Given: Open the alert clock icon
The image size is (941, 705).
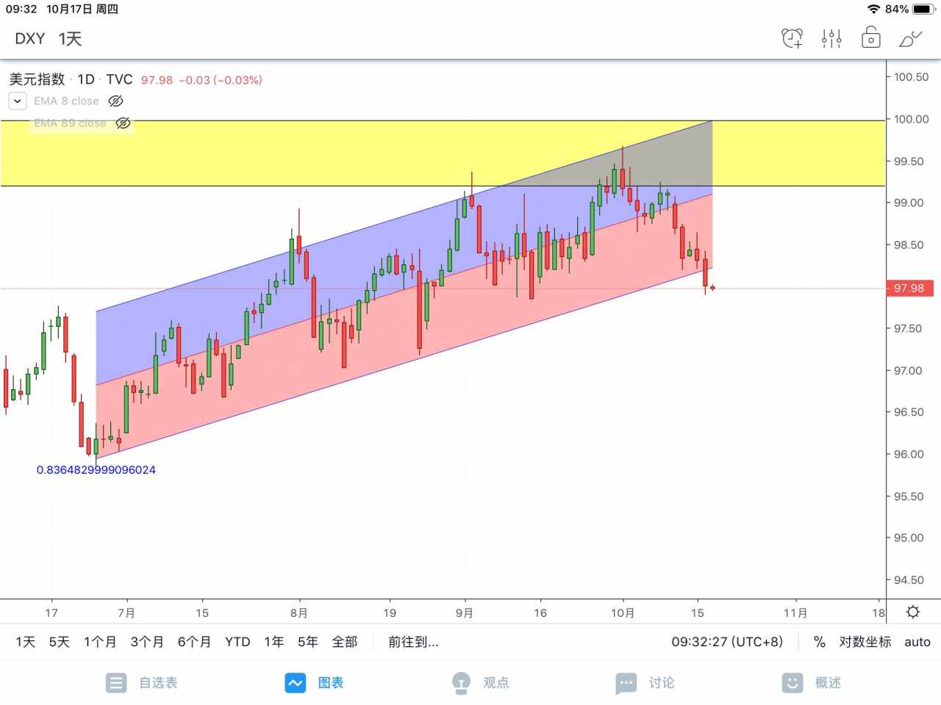Looking at the screenshot, I should 792,38.
